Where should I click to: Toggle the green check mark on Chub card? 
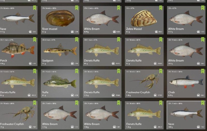(203, 71)
